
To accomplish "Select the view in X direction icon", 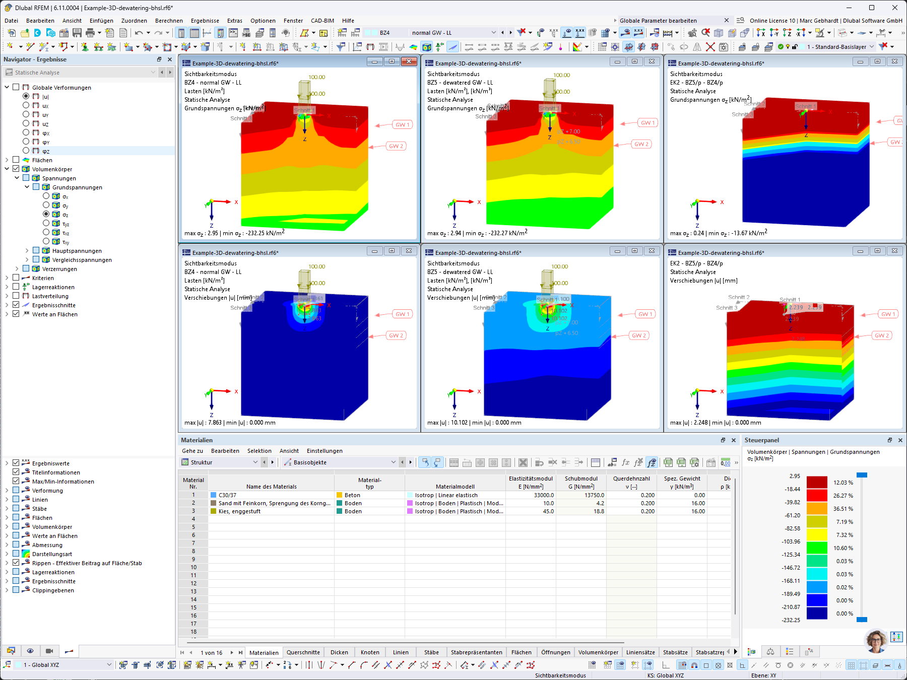I will 761,33.
